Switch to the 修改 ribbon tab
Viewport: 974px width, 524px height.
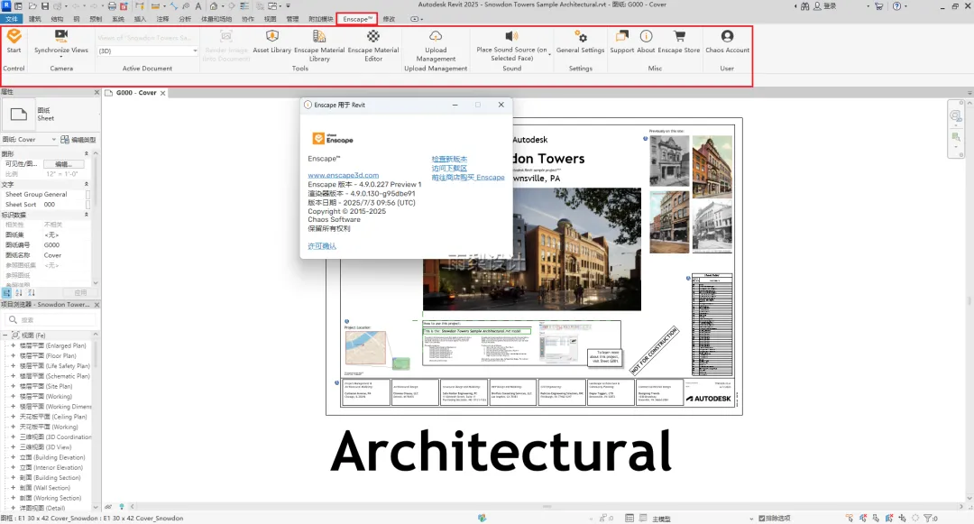pyautogui.click(x=389, y=19)
